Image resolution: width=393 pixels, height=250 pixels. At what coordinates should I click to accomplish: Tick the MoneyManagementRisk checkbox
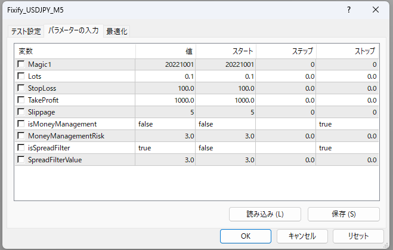pyautogui.click(x=21, y=136)
